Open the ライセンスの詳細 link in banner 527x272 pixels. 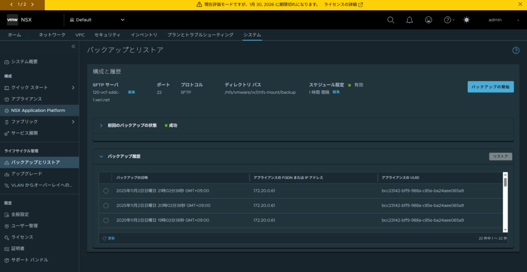pos(343,4)
